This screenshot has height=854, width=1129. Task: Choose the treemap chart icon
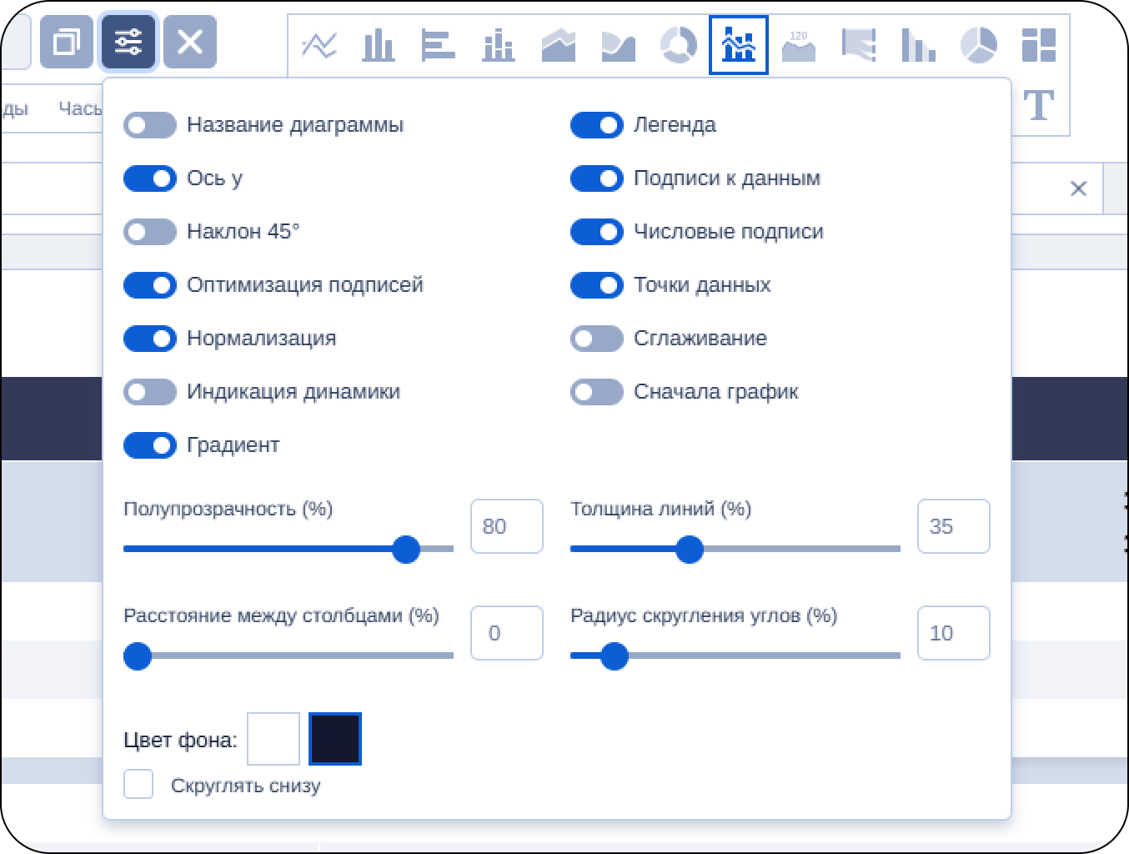pos(1039,45)
